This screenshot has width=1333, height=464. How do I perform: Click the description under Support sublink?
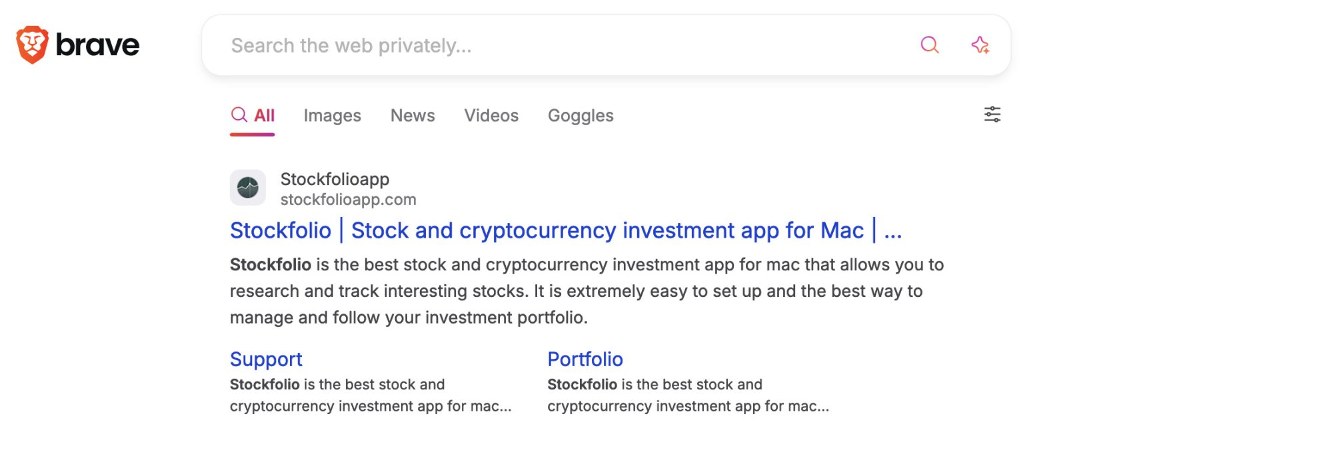pyautogui.click(x=371, y=395)
